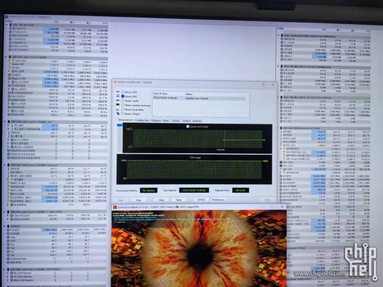This screenshot has width=383, height=287.
Task: Enable the Stress system memory checkbox
Action: click(123, 105)
